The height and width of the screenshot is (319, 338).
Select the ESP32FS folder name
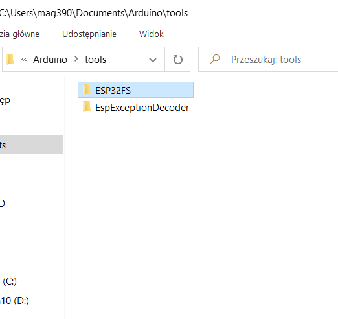click(113, 91)
